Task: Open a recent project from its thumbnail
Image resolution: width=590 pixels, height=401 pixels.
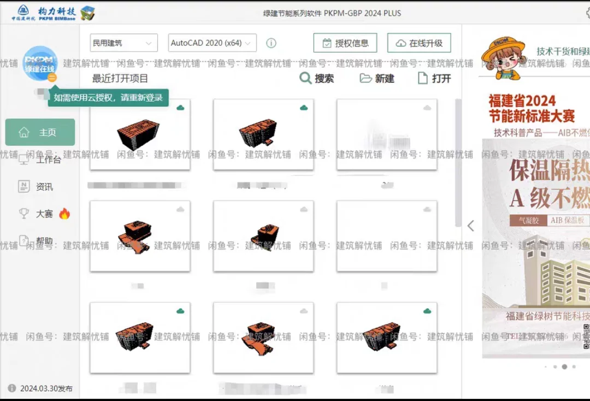Action: [x=140, y=133]
